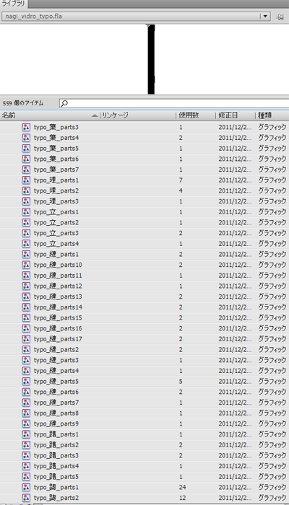Select graphic icon of typo_縺_parts16

(26, 328)
